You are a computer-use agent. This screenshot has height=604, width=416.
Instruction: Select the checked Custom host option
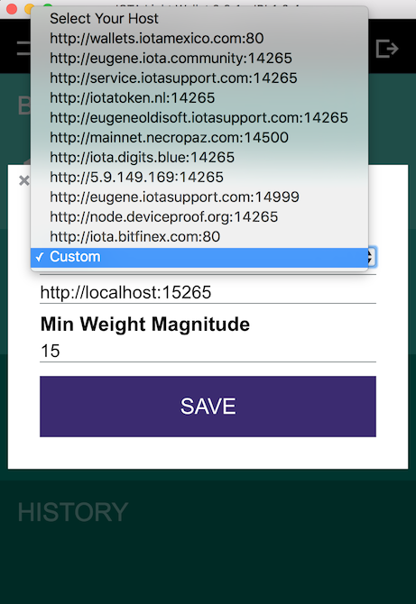pos(199,257)
